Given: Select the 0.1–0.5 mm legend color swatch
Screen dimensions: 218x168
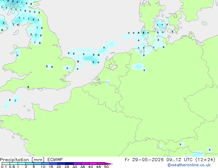Looking at the screenshot, I should point(6,164).
